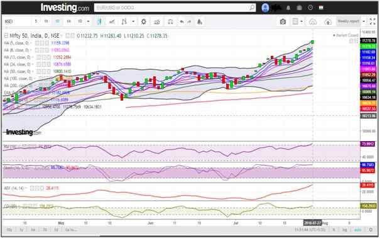Click the Go to... button

tap(71, 229)
